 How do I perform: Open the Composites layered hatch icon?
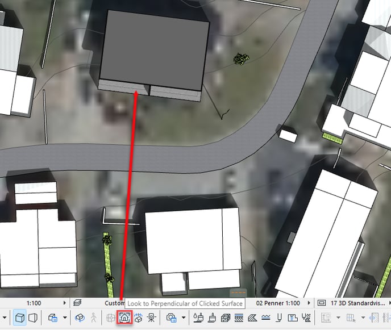239,318
